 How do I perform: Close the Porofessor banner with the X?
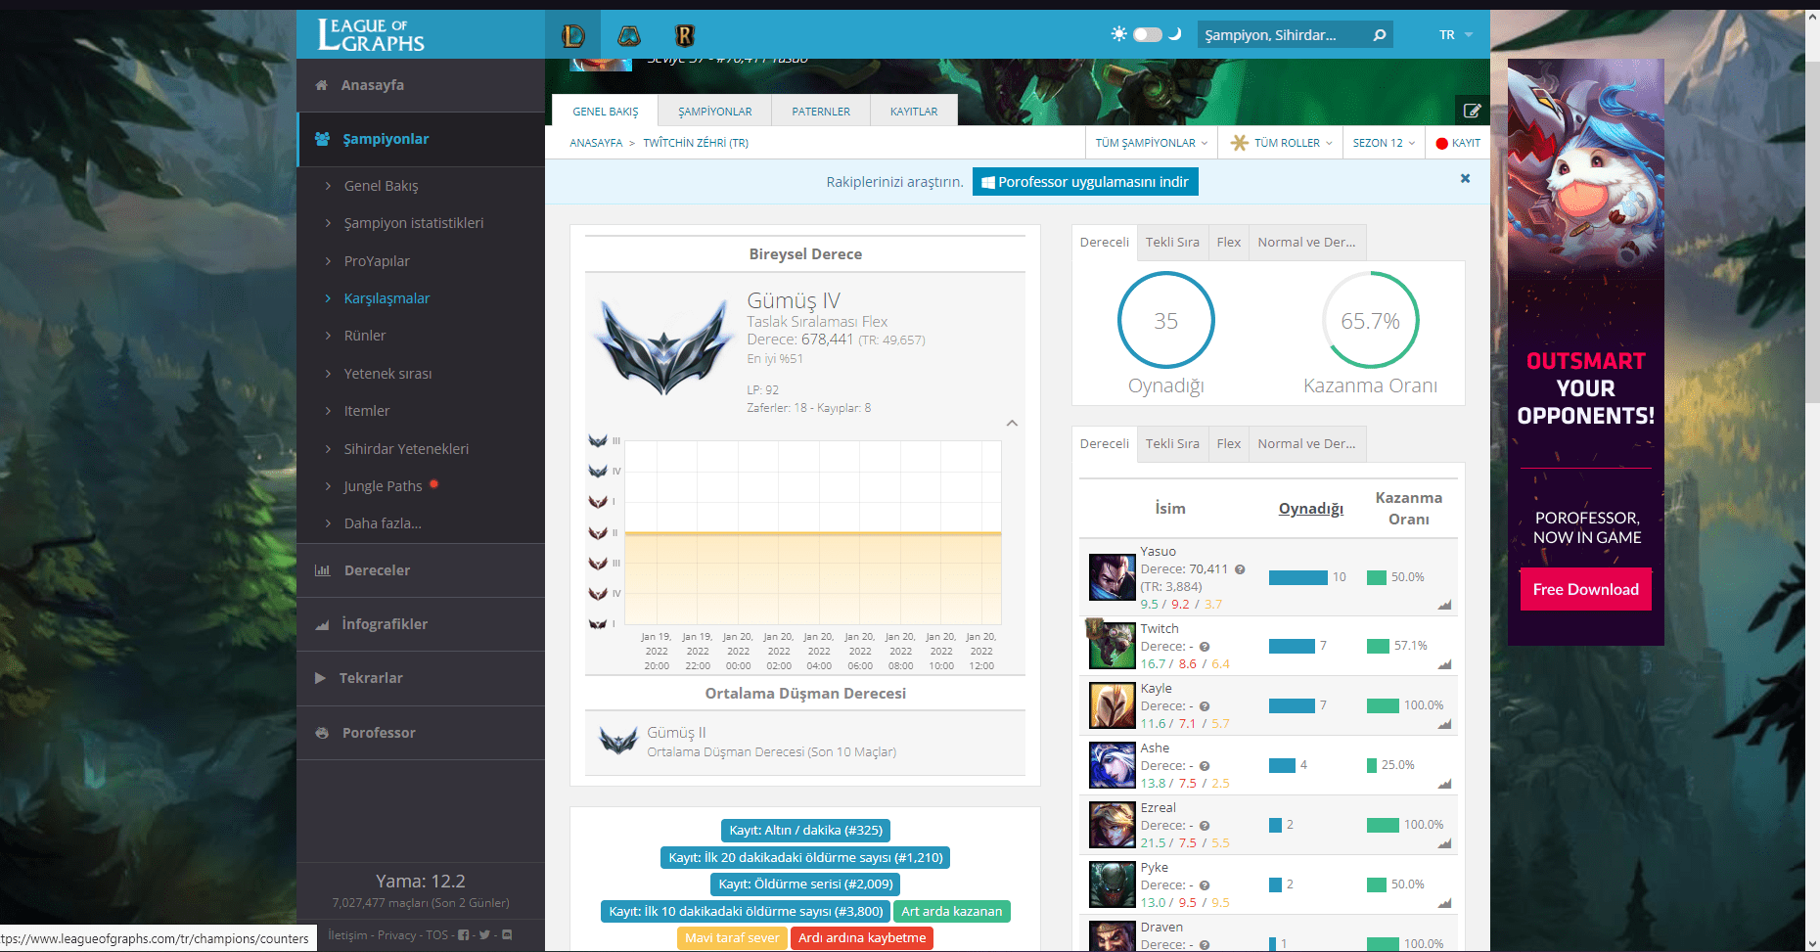(x=1465, y=178)
